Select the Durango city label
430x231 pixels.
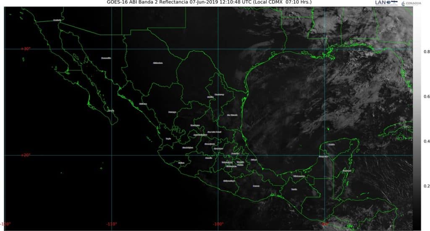(172, 112)
